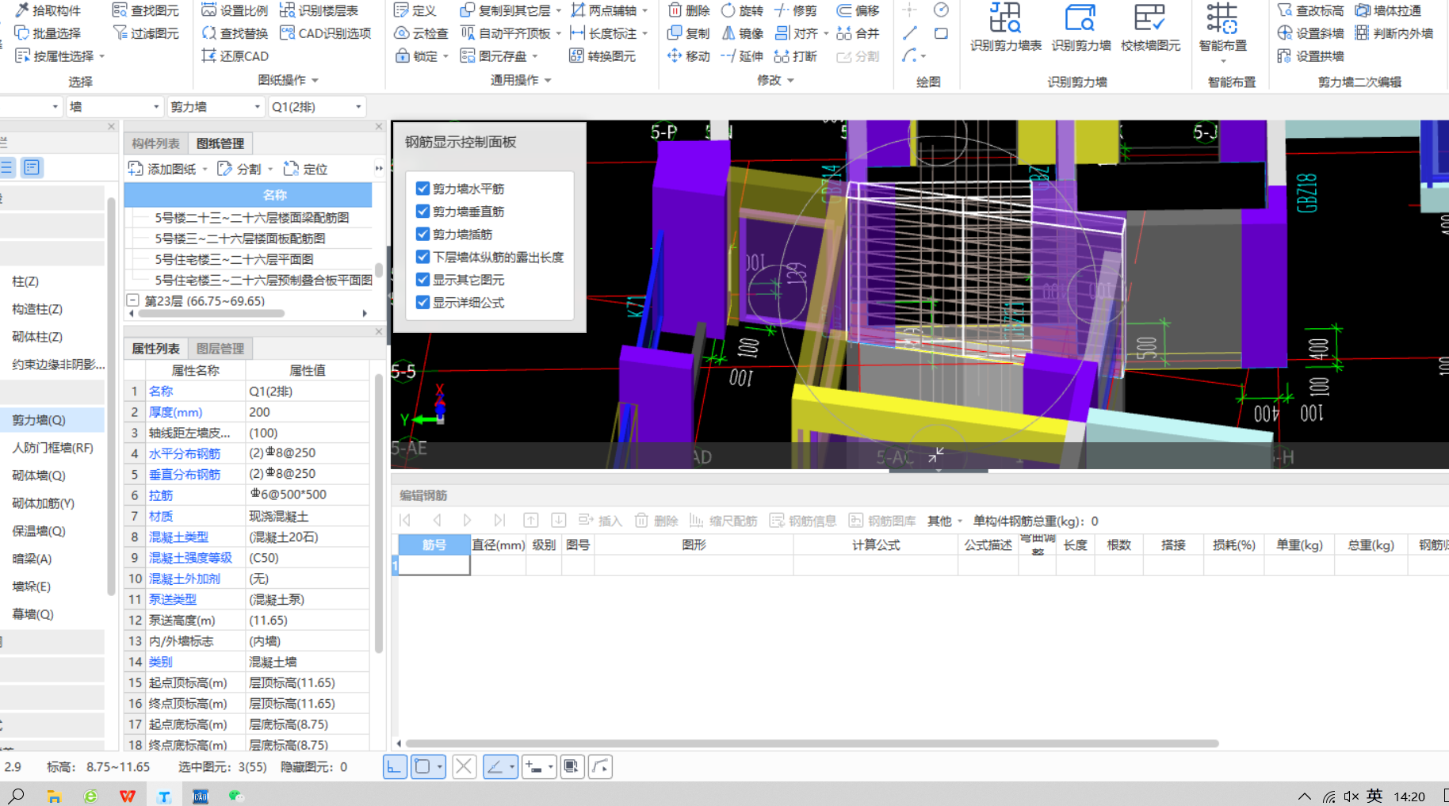1449x806 pixels.
Task: Open the 其他 dropdown in rebar editor
Action: tap(945, 521)
